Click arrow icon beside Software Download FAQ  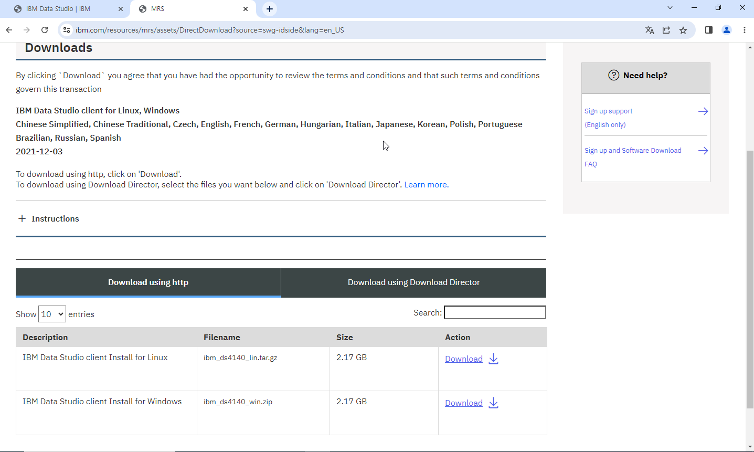(703, 151)
